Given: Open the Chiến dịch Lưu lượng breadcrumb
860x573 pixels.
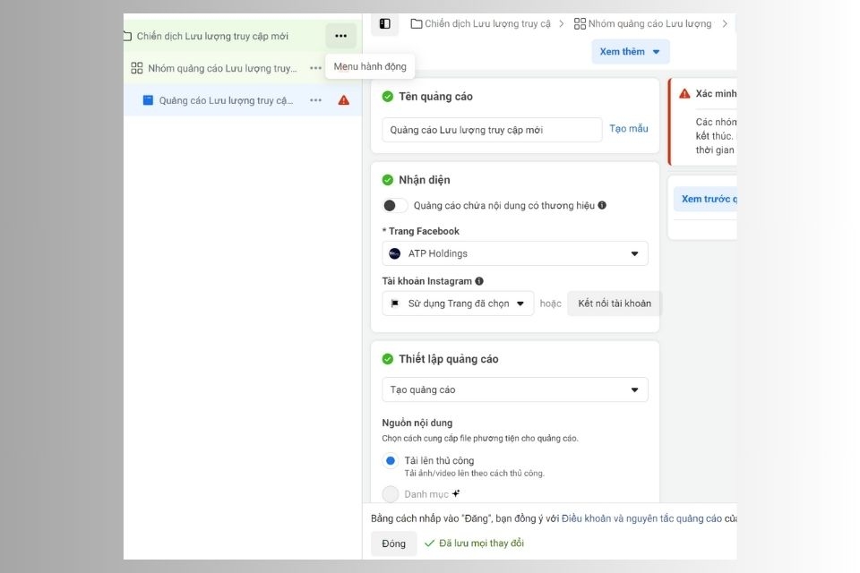Looking at the screenshot, I should pyautogui.click(x=481, y=23).
